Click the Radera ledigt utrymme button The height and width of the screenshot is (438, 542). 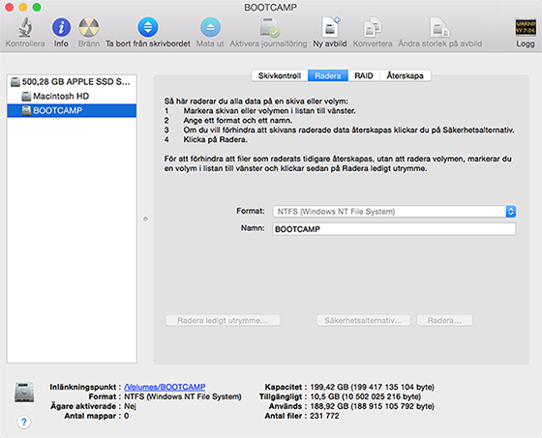click(x=223, y=321)
